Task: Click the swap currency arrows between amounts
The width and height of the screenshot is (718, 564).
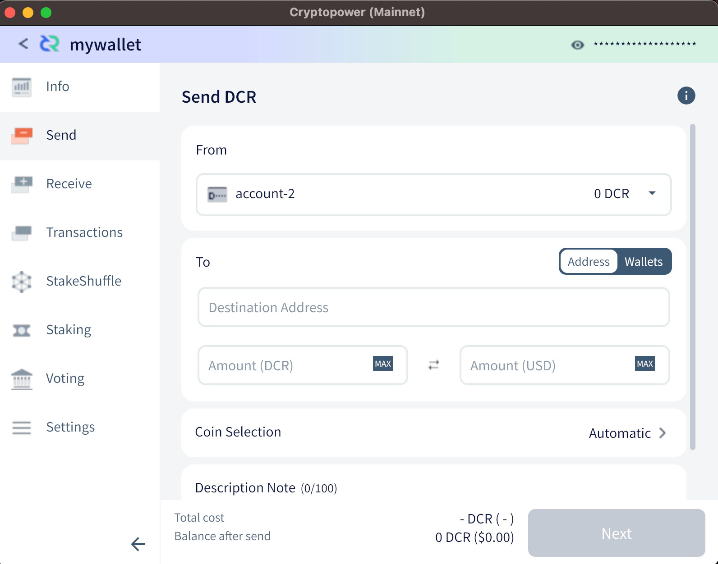Action: click(x=434, y=365)
